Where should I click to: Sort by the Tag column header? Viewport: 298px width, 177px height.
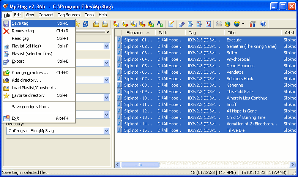(x=205, y=33)
